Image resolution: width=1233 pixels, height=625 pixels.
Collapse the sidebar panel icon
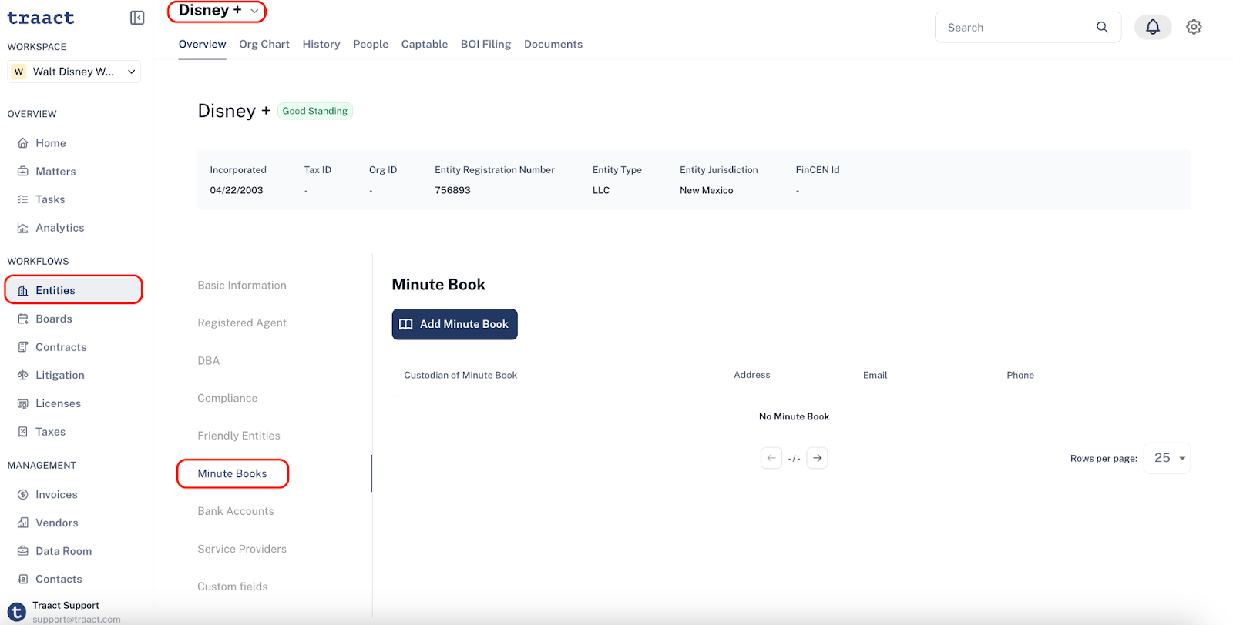tap(137, 18)
